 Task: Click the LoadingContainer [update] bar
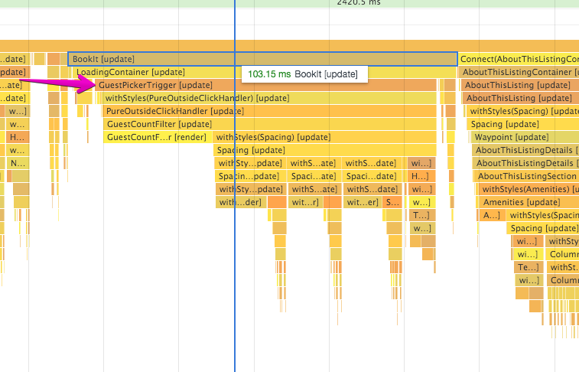(x=265, y=72)
